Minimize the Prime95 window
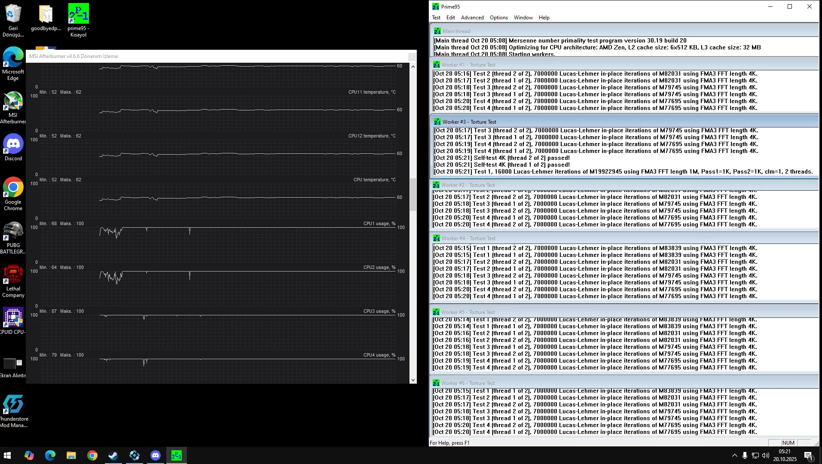822x464 pixels. point(770,6)
